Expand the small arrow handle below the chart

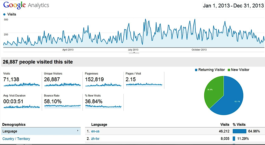tap(134, 53)
